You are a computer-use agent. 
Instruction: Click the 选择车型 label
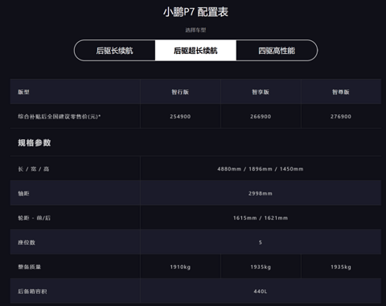[195, 30]
